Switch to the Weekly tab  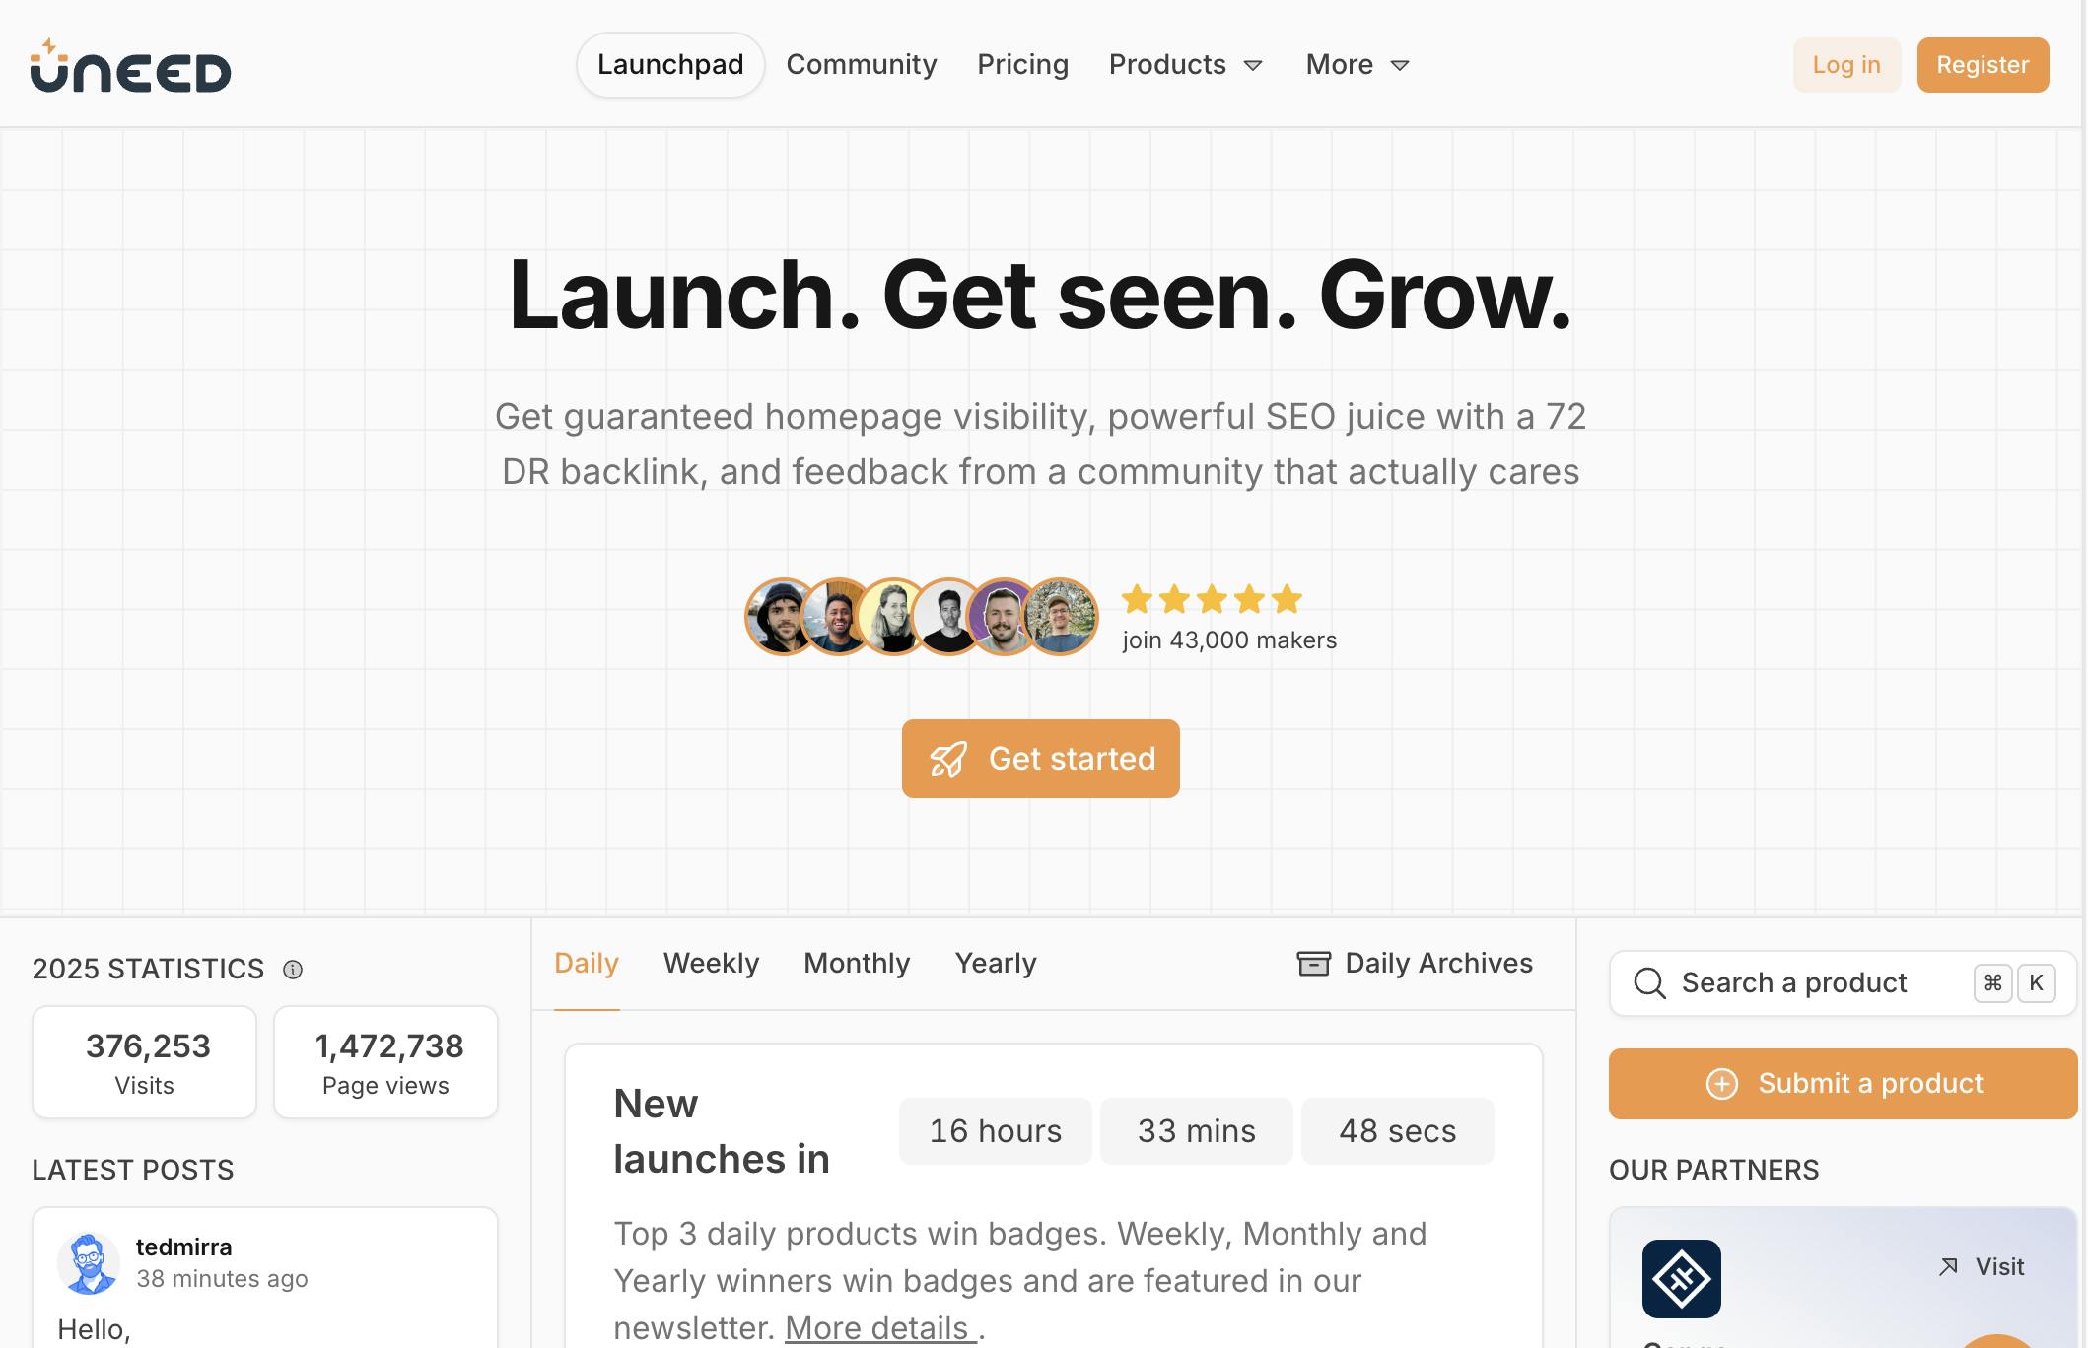coord(711,963)
